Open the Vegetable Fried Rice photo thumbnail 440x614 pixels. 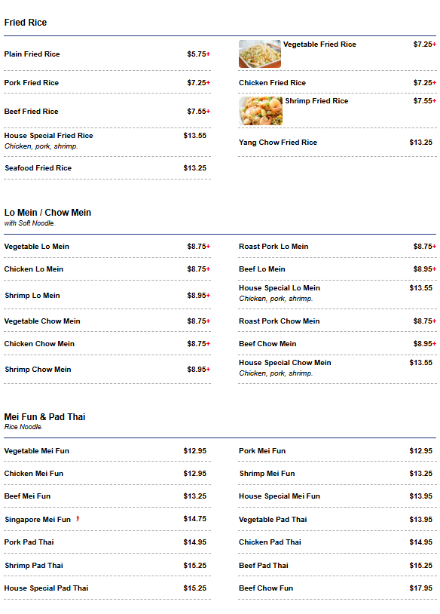[260, 54]
